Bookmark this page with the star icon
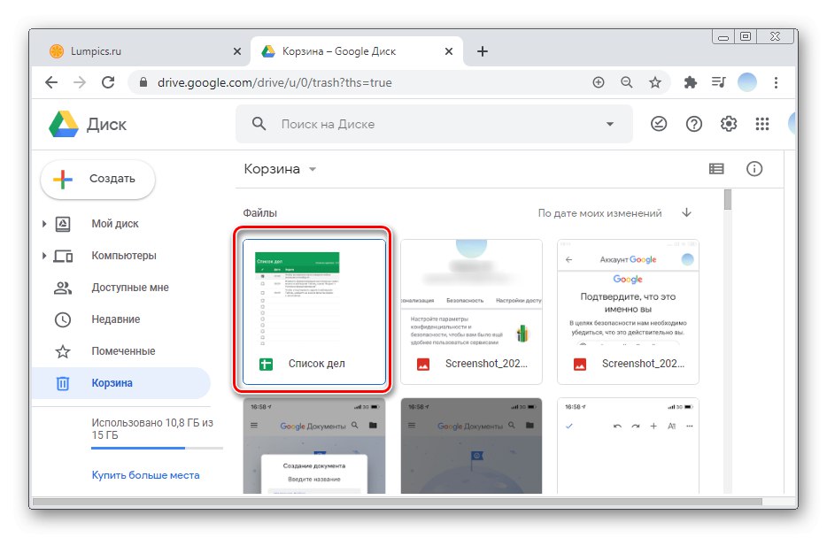The height and width of the screenshot is (538, 827). pyautogui.click(x=655, y=82)
